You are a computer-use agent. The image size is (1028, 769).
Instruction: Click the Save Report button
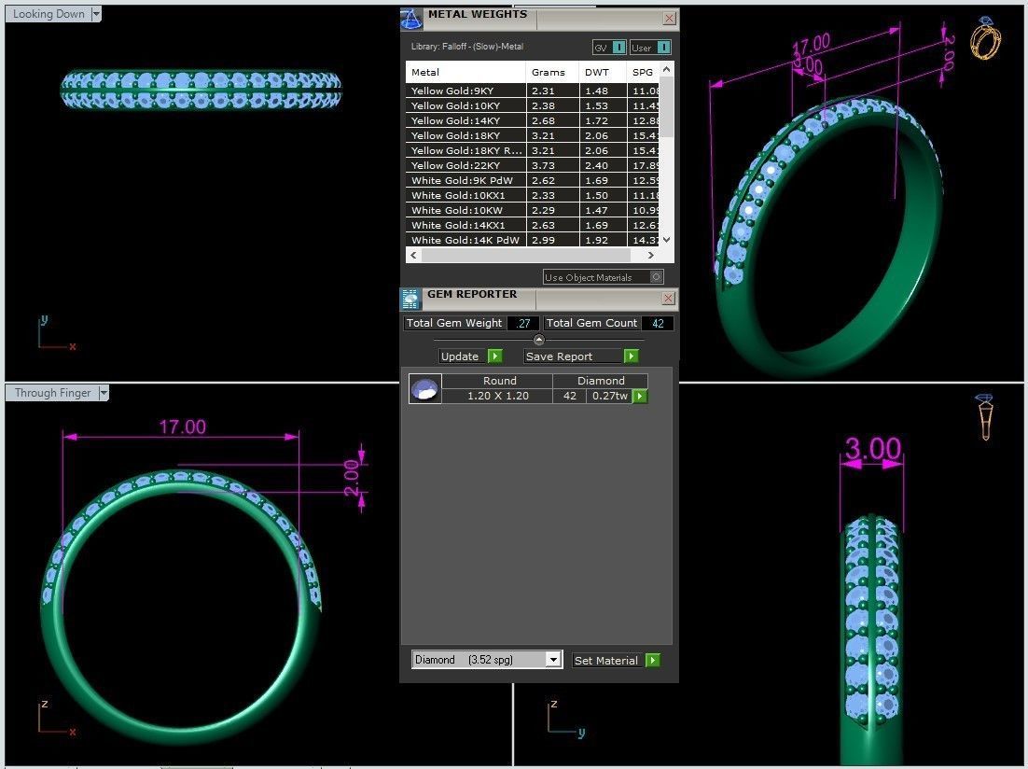[x=573, y=357]
